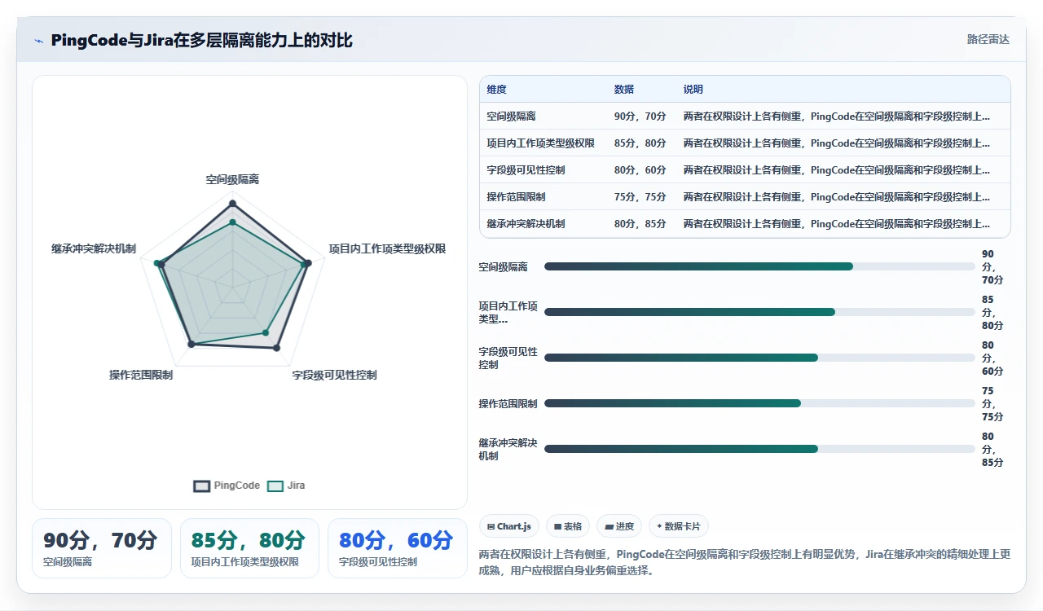Open the 80分，60分 字段级可见性控制 card
The height and width of the screenshot is (611, 1043).
tap(398, 548)
